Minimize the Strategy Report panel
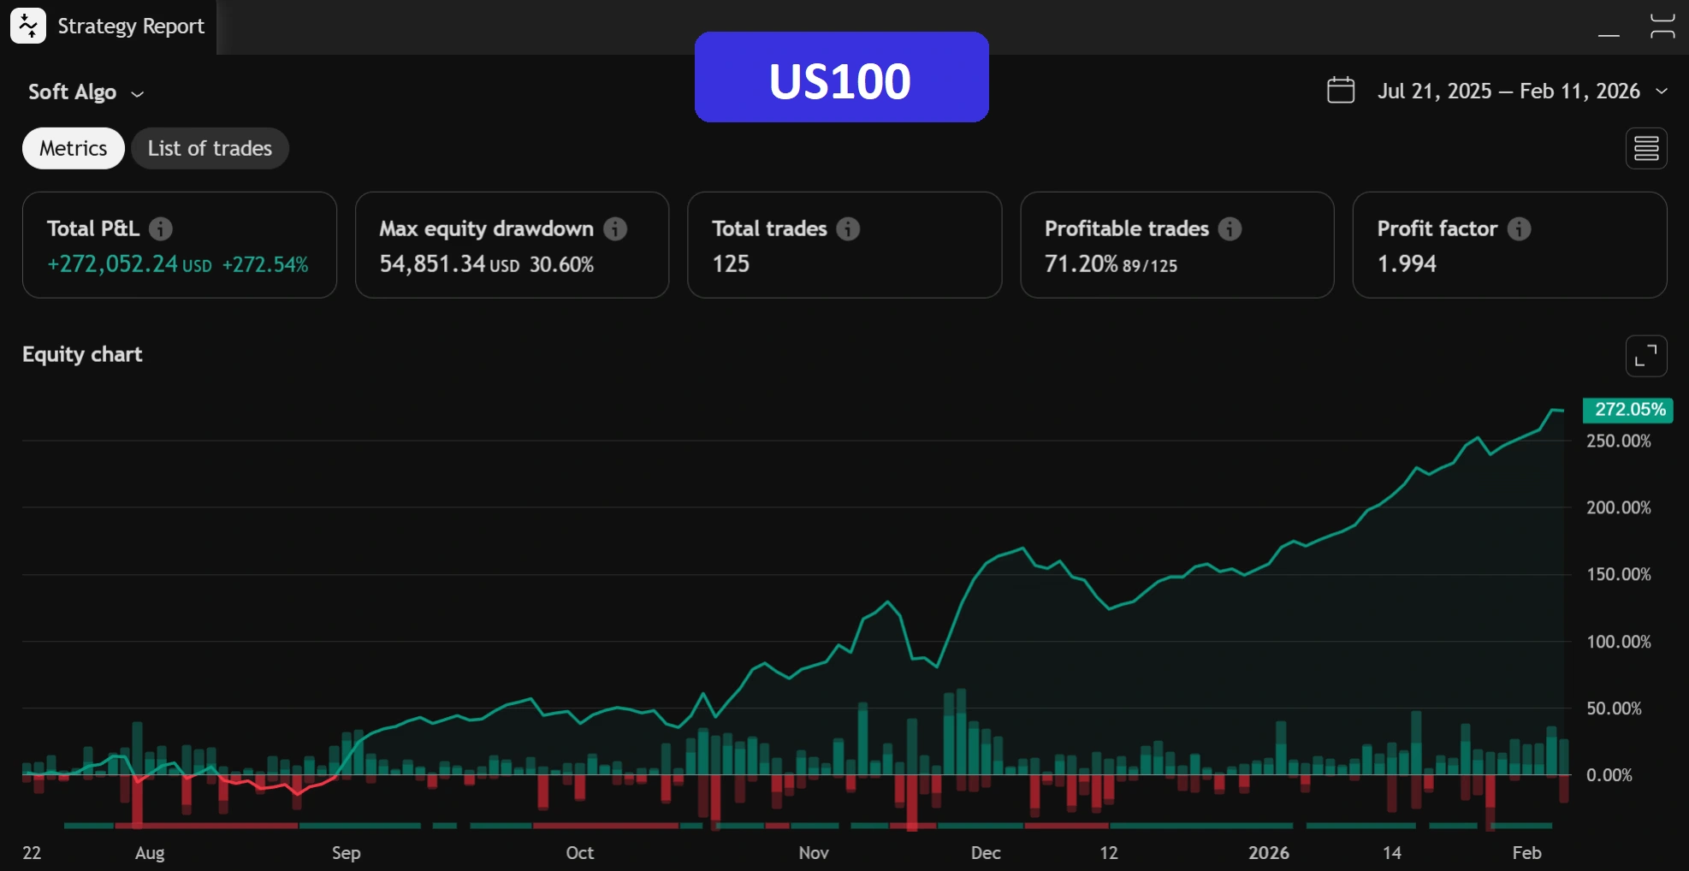The image size is (1689, 871). pyautogui.click(x=1609, y=27)
